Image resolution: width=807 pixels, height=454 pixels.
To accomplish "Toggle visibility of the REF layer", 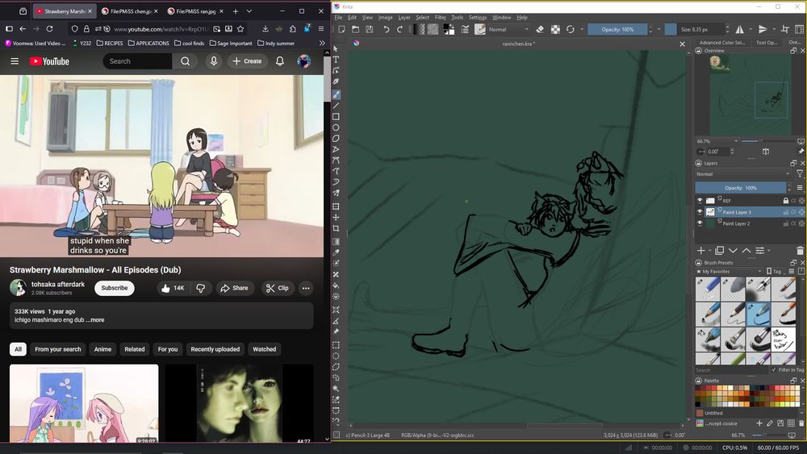I will coord(700,201).
